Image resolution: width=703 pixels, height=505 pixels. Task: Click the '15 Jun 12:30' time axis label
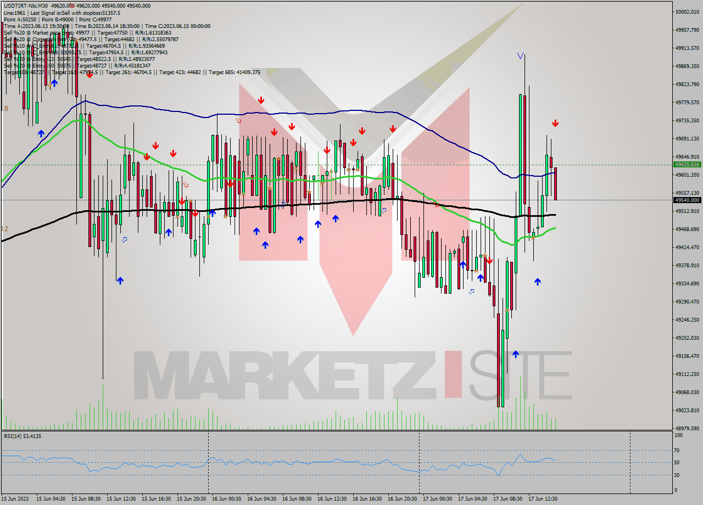121,499
